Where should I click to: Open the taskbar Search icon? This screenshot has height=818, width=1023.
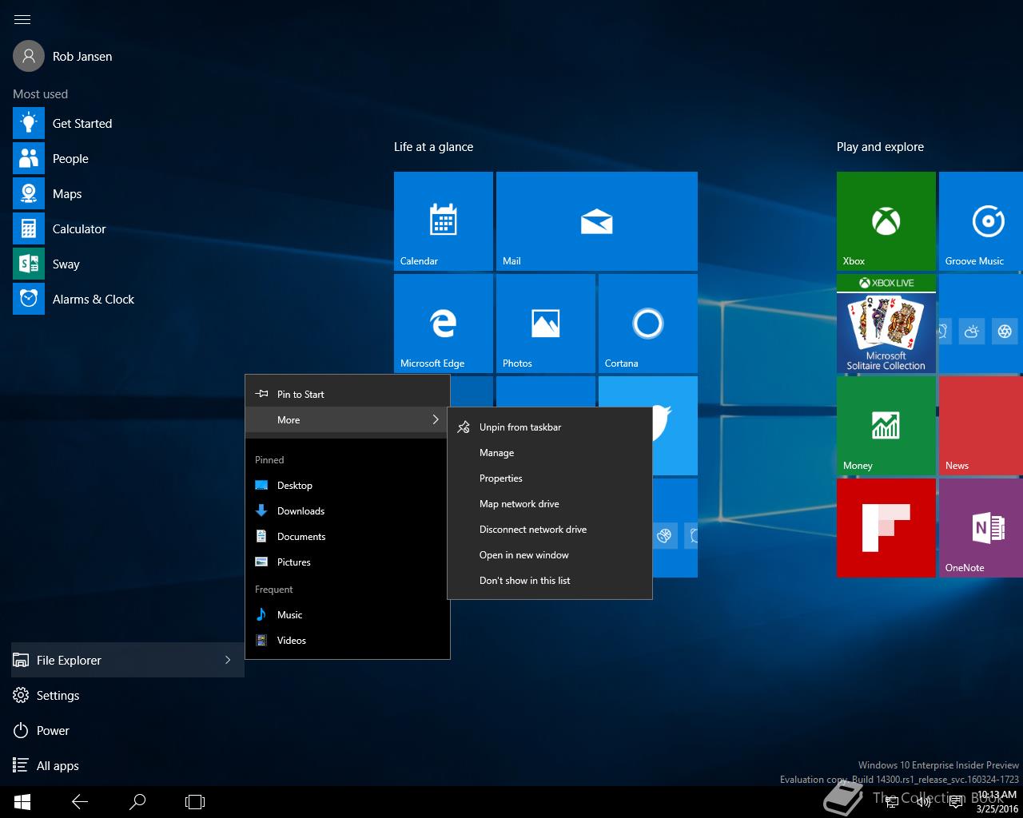[137, 802]
